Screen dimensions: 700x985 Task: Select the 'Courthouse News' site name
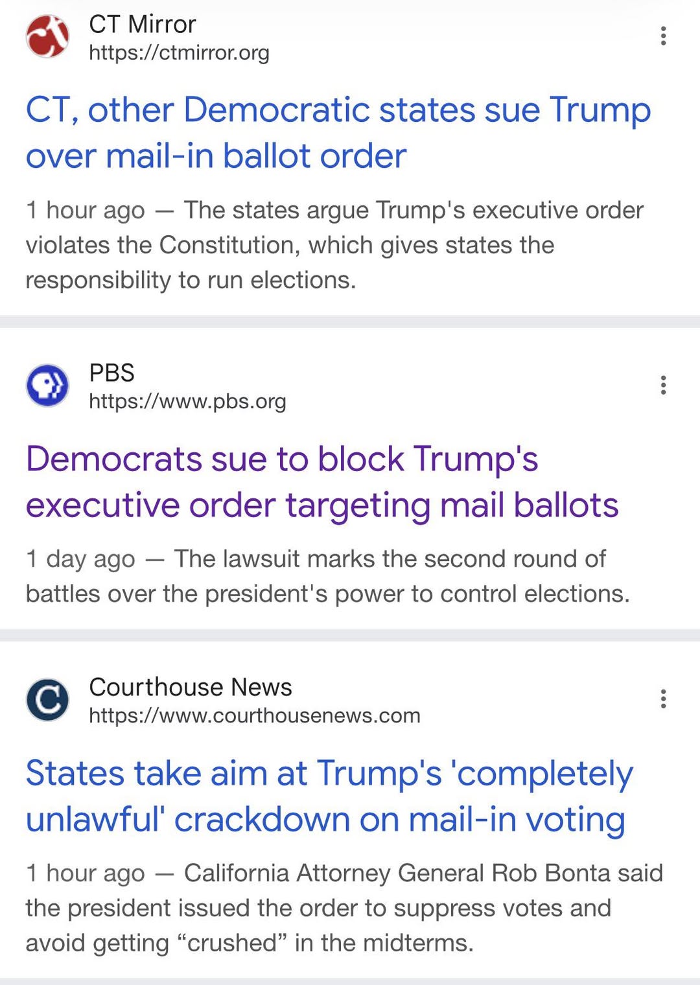[x=191, y=687]
